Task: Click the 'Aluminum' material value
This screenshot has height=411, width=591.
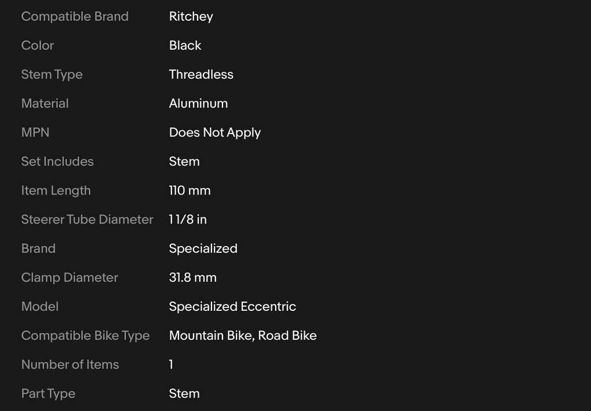Action: [198, 104]
